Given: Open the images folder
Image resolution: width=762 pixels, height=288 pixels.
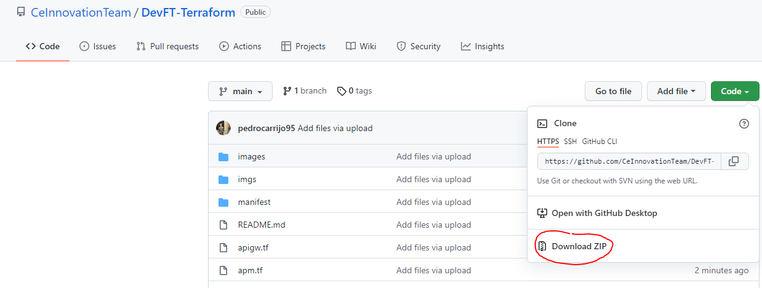Looking at the screenshot, I should [x=252, y=157].
